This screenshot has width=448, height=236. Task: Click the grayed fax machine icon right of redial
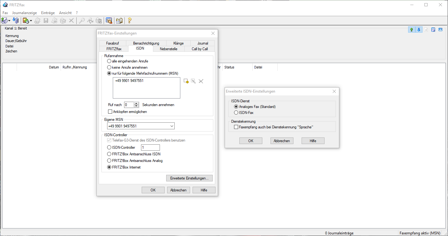[x=99, y=21]
